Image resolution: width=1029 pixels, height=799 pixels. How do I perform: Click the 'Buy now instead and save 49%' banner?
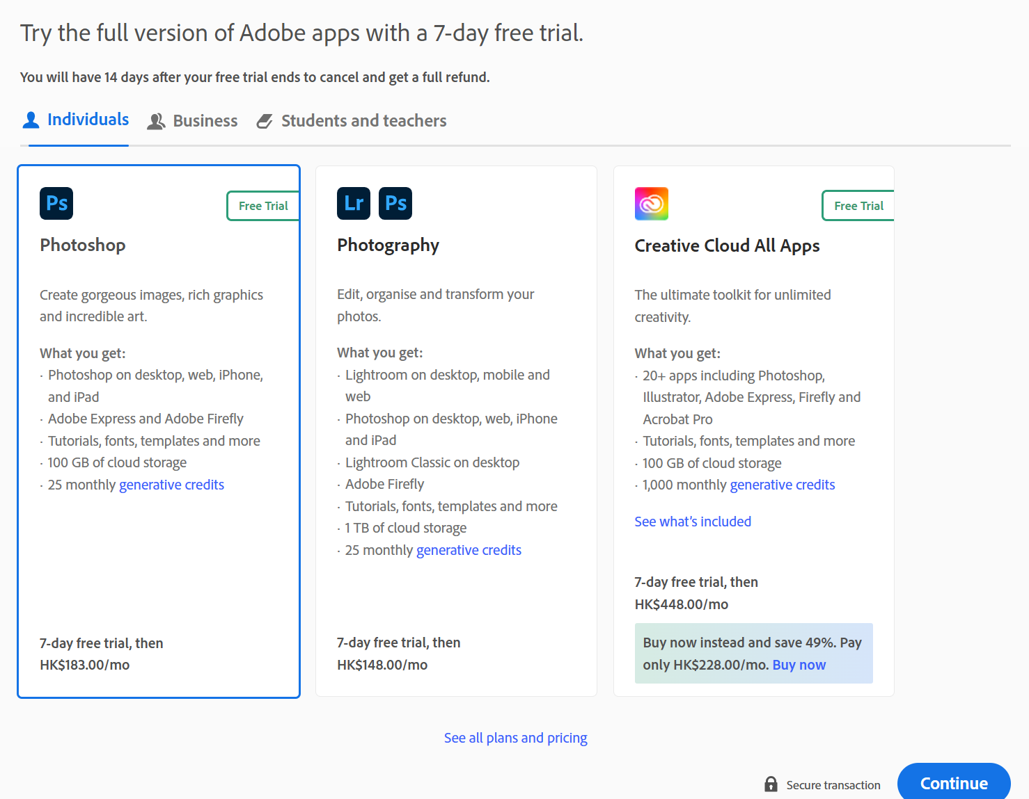753,654
